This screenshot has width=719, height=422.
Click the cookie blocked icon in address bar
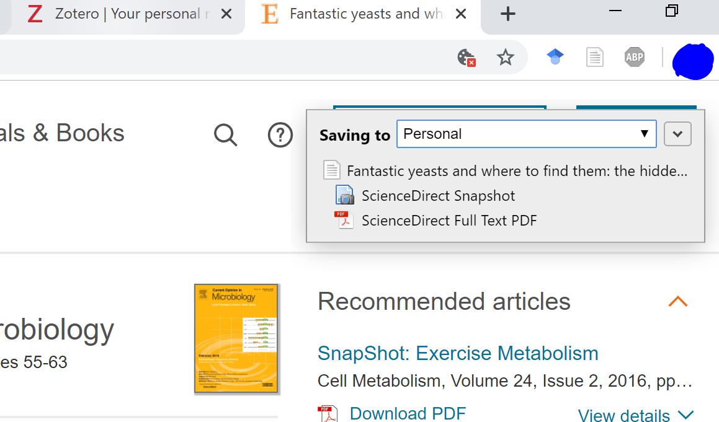tap(466, 58)
